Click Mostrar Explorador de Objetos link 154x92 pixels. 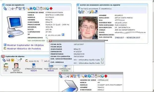point(25,45)
